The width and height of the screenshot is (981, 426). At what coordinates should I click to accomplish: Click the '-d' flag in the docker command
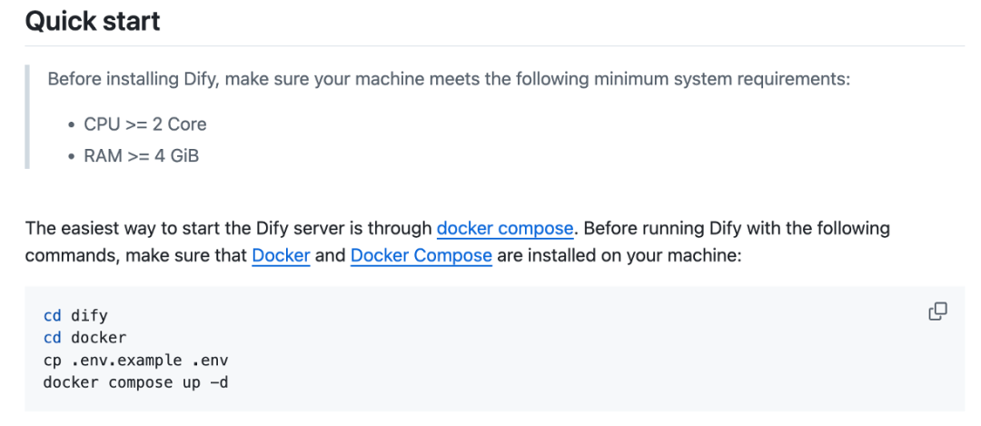pyautogui.click(x=219, y=382)
